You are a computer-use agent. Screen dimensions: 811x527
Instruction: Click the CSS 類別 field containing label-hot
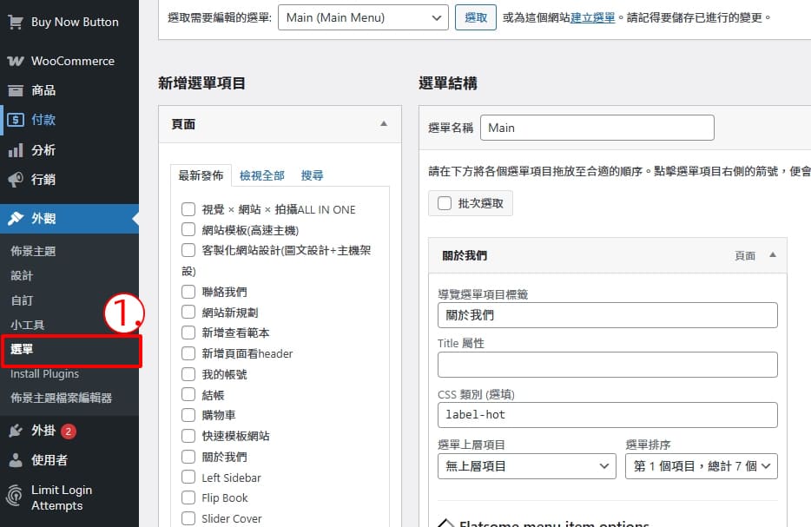click(x=607, y=415)
